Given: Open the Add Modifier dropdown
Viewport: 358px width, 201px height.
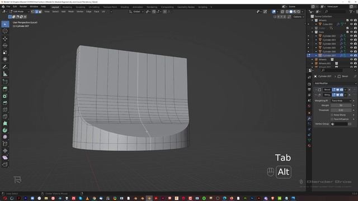Looking at the screenshot, I should [x=335, y=83].
